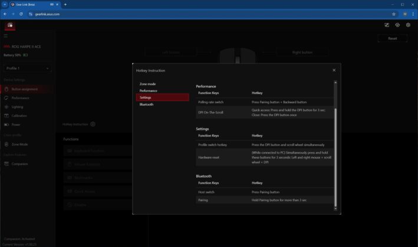418x247 pixels.
Task: Open the browser three-dot menu
Action: tap(413, 14)
